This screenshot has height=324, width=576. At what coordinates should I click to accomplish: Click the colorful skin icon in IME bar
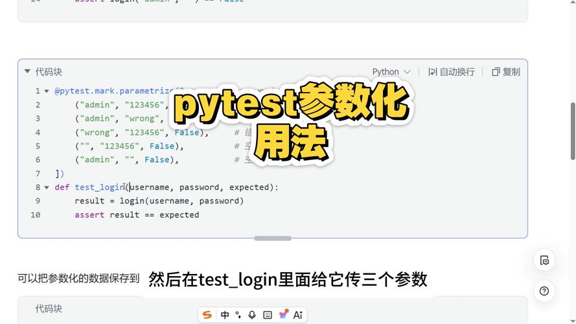click(283, 314)
